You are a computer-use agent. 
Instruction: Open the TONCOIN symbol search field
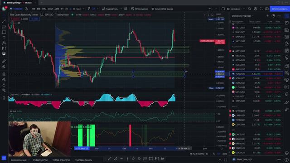[16, 9]
